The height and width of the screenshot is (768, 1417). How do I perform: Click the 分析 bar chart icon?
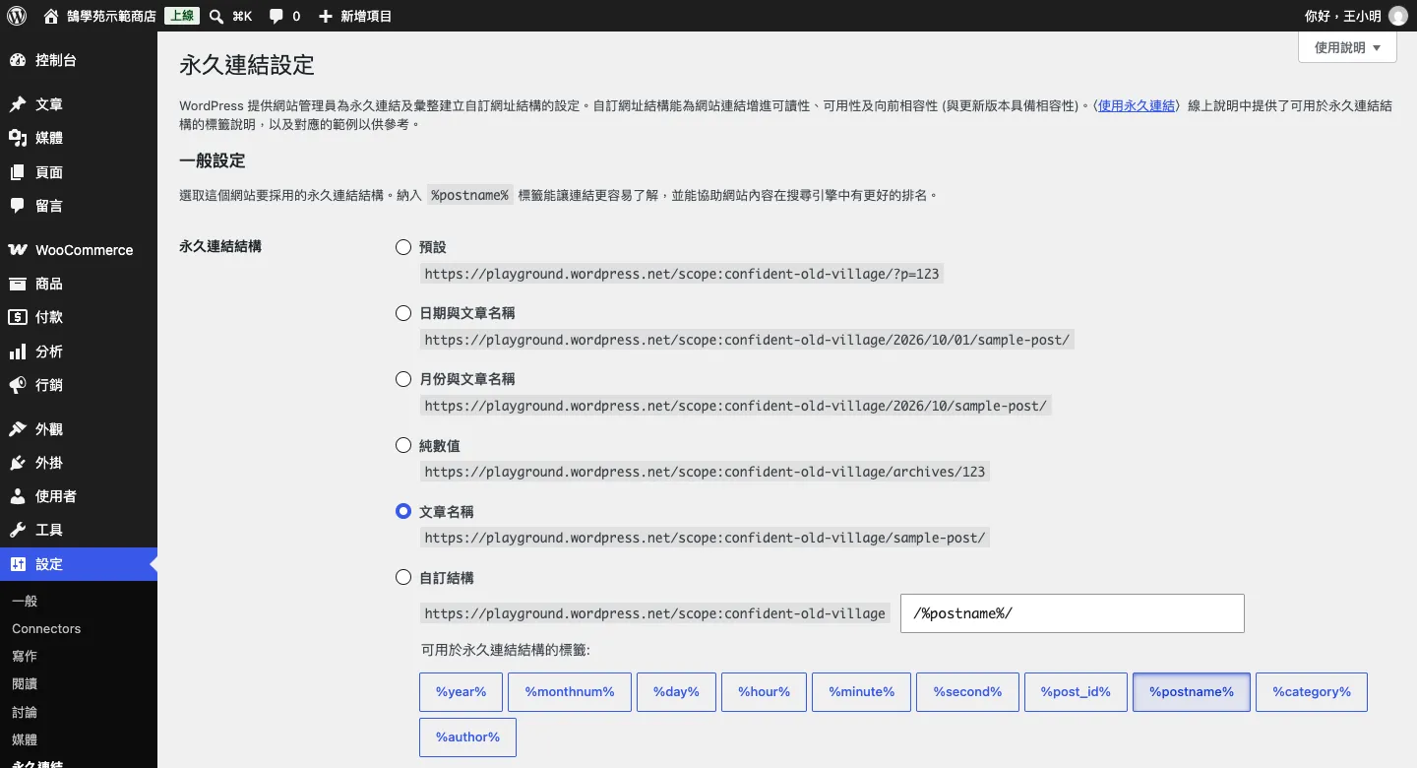click(18, 352)
